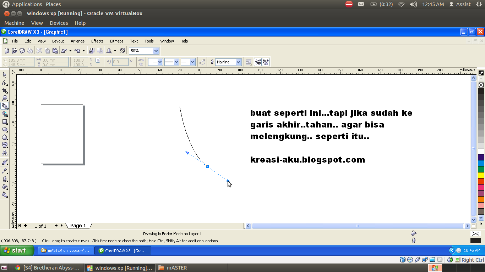This screenshot has width=485, height=272.
Task: Open the zoom level 50% dropdown
Action: [156, 51]
